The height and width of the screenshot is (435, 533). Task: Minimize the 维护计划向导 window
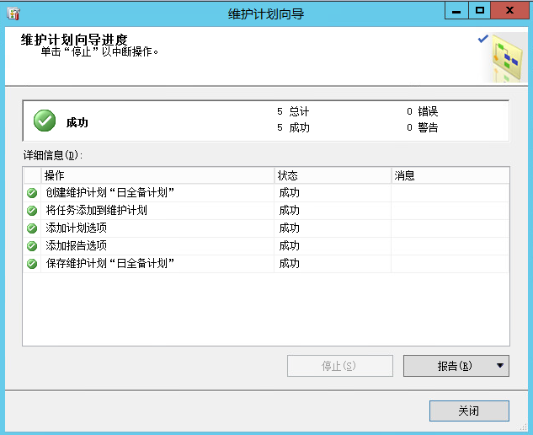(x=456, y=10)
